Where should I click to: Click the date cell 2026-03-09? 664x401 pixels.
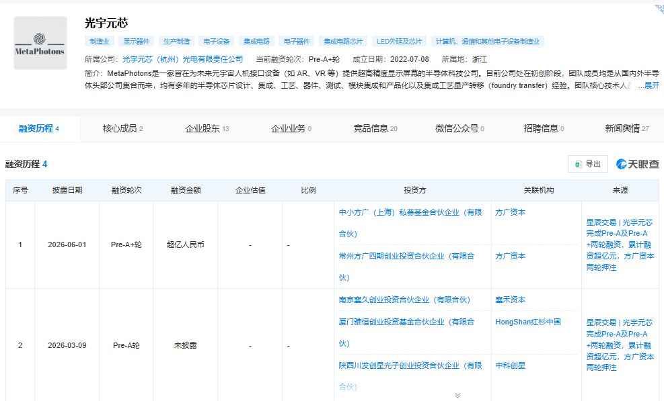pyautogui.click(x=67, y=346)
